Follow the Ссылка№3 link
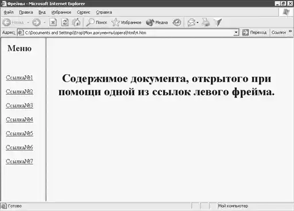The height and width of the screenshot is (211, 294). coord(20,106)
